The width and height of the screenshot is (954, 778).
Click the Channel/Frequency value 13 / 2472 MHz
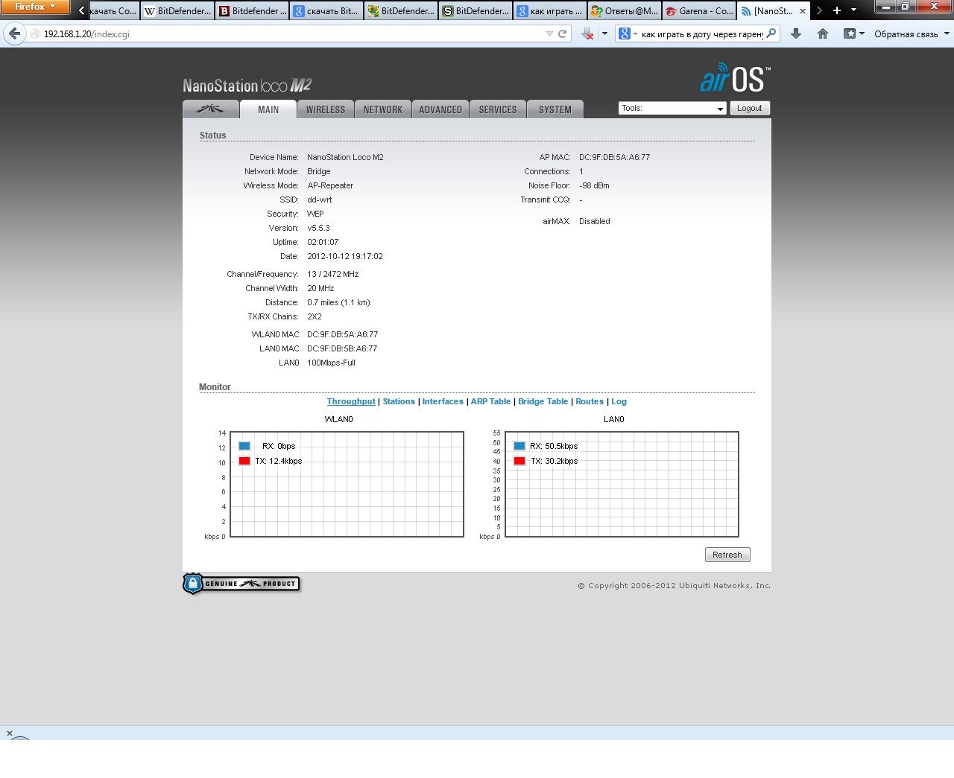tap(333, 274)
